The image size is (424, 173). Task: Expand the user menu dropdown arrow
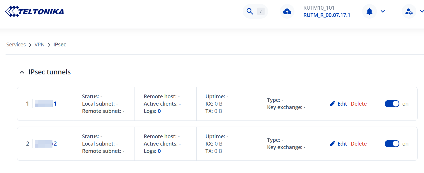coord(422,11)
